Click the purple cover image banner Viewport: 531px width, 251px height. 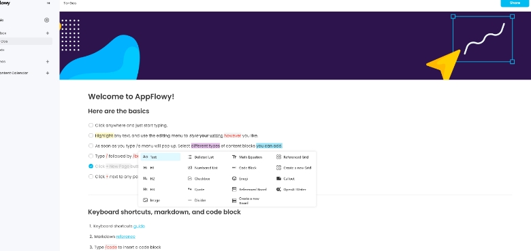pos(295,46)
